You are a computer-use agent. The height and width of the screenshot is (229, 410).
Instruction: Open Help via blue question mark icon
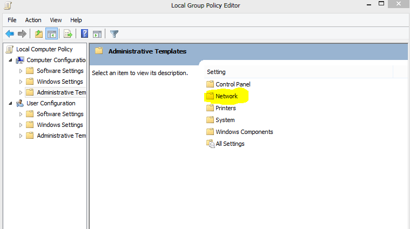(x=84, y=33)
